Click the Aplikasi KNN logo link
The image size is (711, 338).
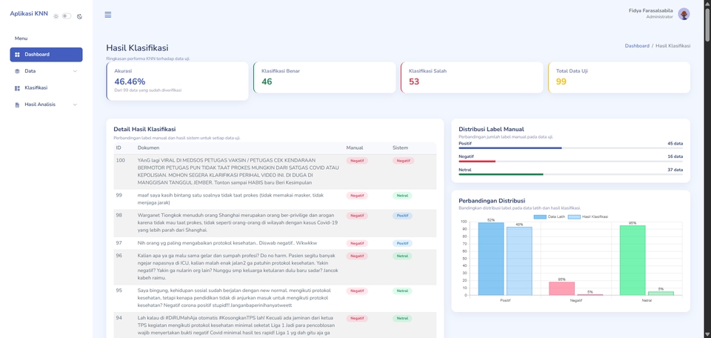pos(29,13)
